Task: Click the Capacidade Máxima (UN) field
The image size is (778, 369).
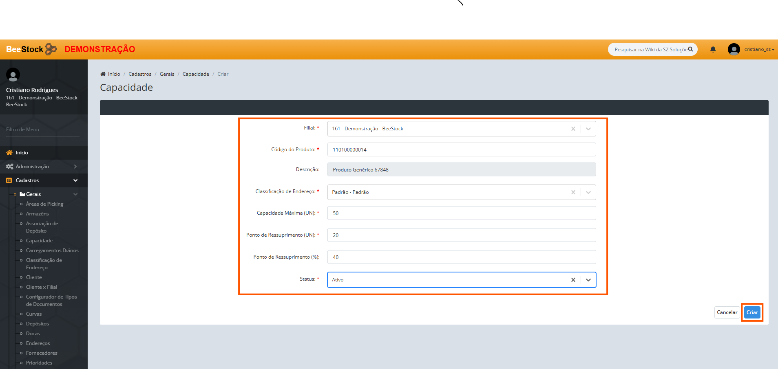Action: click(x=461, y=213)
